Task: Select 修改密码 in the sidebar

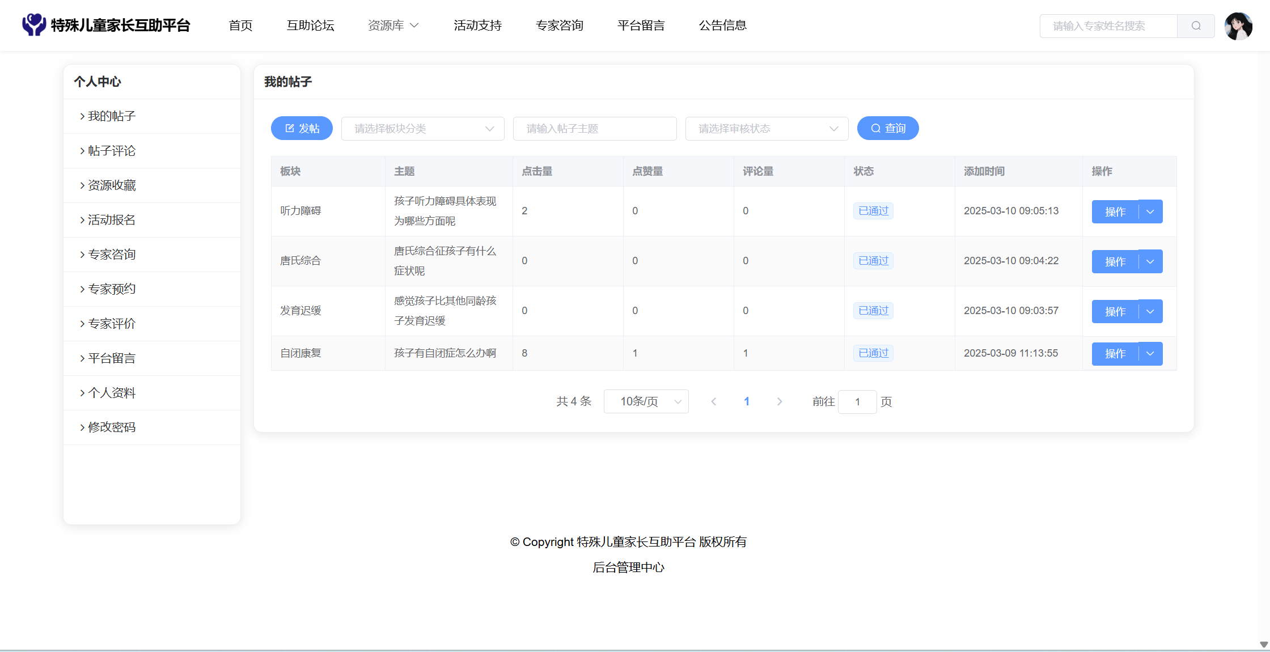Action: (112, 427)
